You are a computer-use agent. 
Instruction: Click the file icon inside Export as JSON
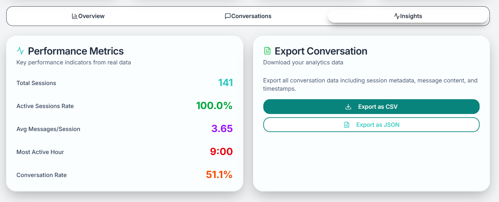point(347,124)
